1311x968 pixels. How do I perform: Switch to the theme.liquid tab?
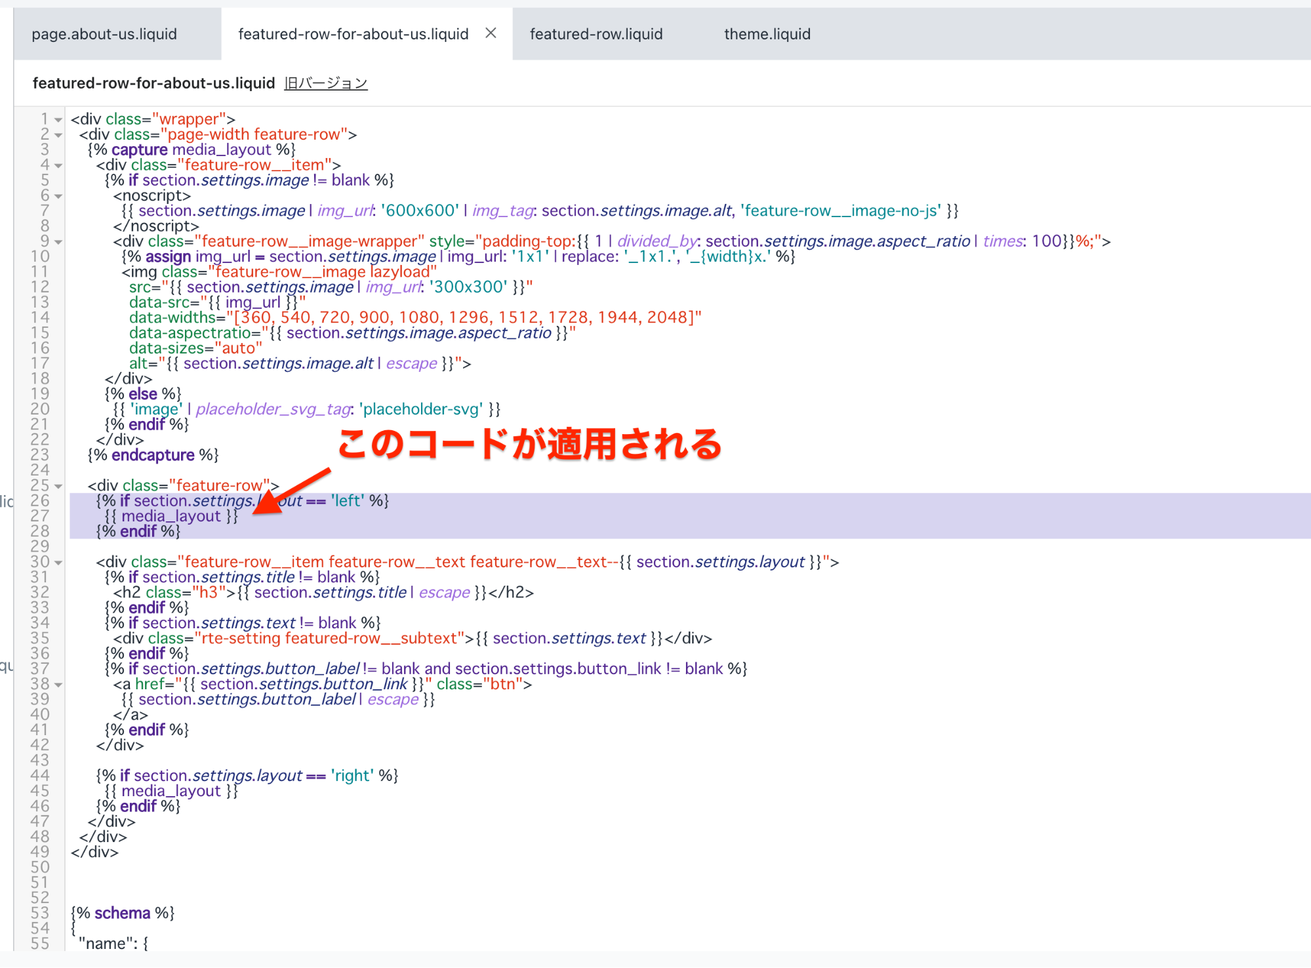point(767,34)
